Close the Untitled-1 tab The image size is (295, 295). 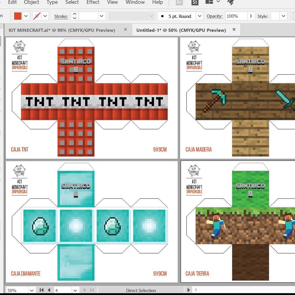coord(234,29)
